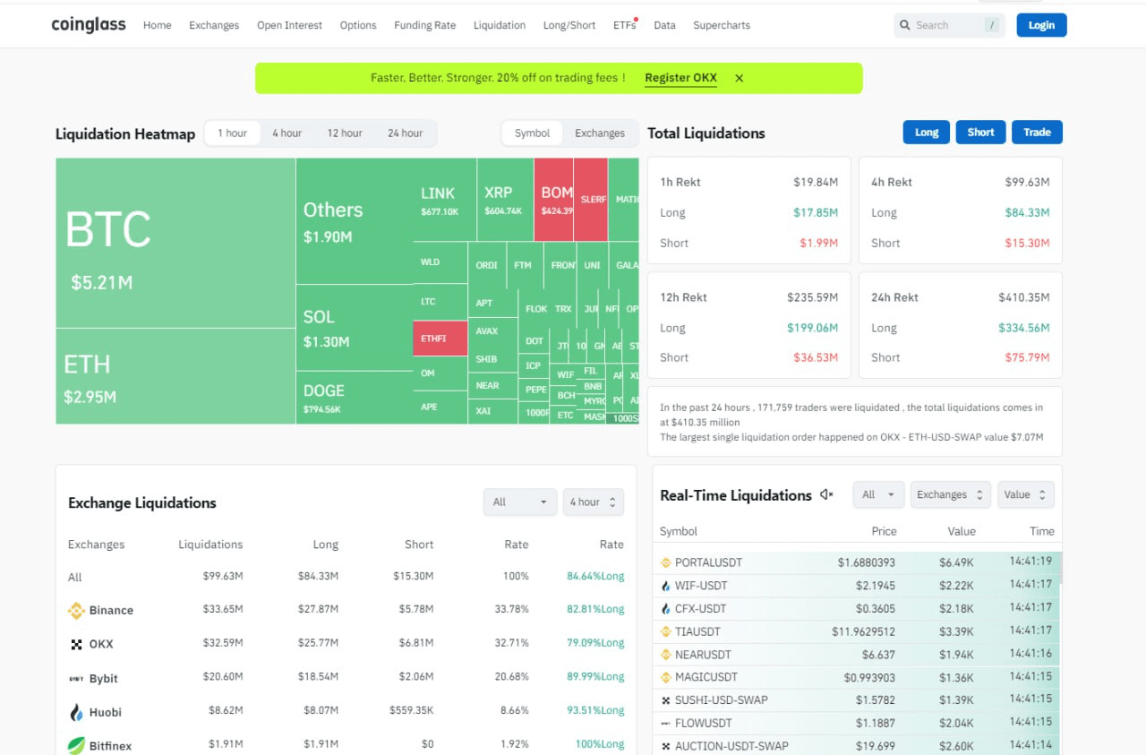Click OKX icon beside AUCTION-USDT-SWAP
This screenshot has height=755, width=1146.
(665, 746)
